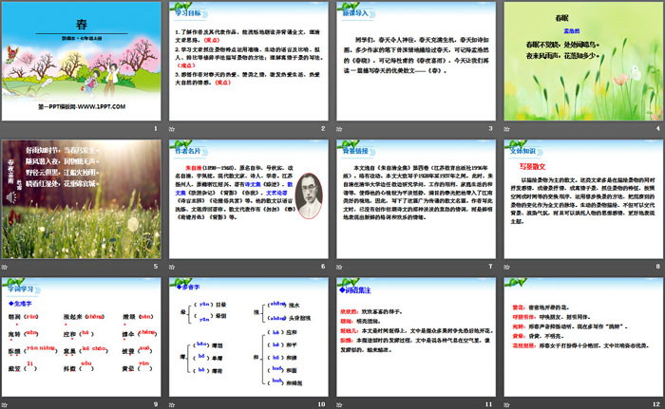Click animation star icon under slide 7
This screenshot has width=665, height=409.
point(339,267)
